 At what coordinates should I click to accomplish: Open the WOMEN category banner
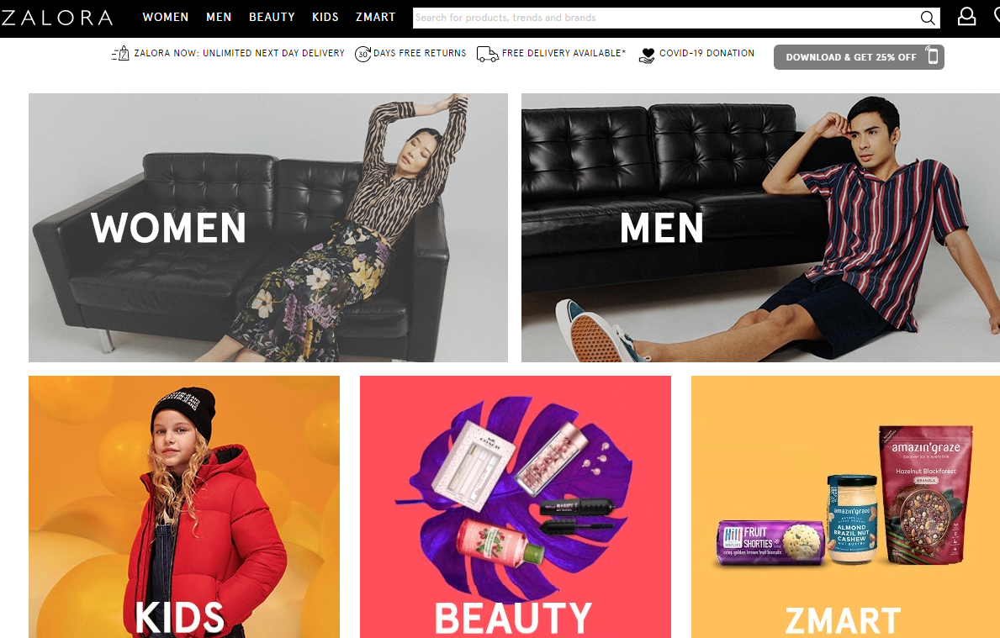268,228
